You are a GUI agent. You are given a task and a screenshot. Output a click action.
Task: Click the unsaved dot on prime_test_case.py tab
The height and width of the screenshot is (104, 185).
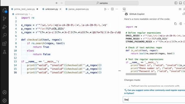click(37, 9)
